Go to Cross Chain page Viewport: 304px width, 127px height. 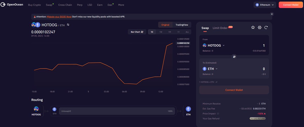65,5
